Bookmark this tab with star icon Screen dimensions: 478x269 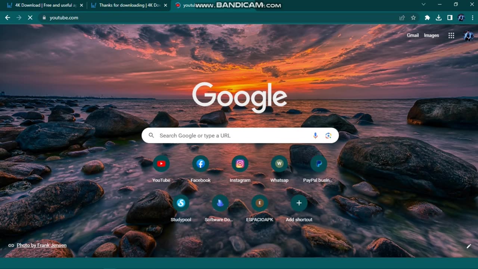[413, 18]
